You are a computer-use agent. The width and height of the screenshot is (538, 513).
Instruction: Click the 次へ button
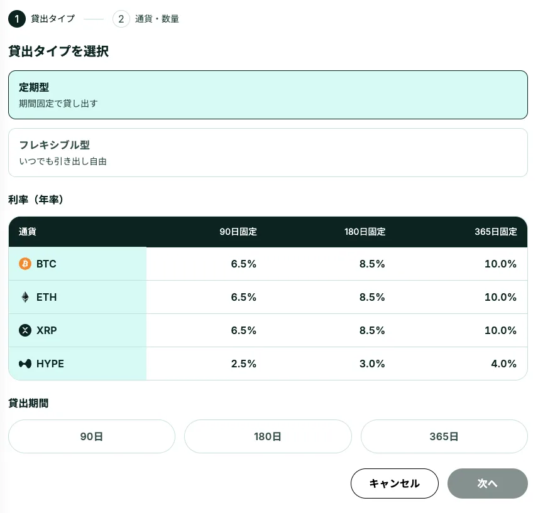pyautogui.click(x=488, y=483)
